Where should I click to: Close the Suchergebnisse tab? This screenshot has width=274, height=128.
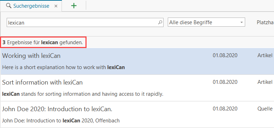tap(56, 6)
